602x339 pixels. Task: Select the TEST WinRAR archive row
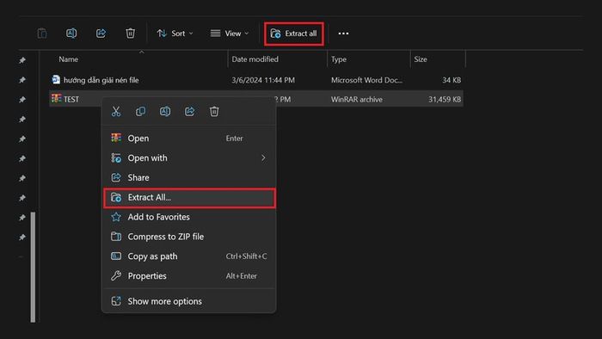(x=256, y=99)
